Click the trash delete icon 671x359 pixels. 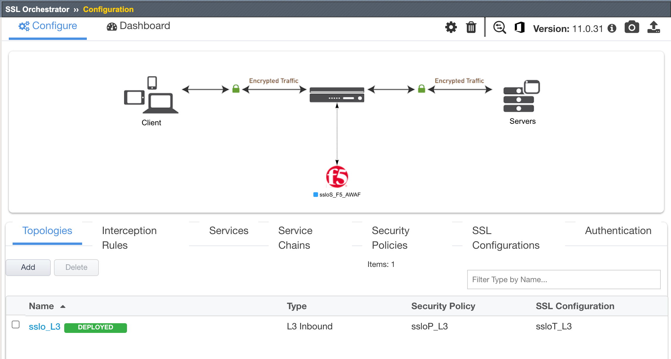point(471,28)
